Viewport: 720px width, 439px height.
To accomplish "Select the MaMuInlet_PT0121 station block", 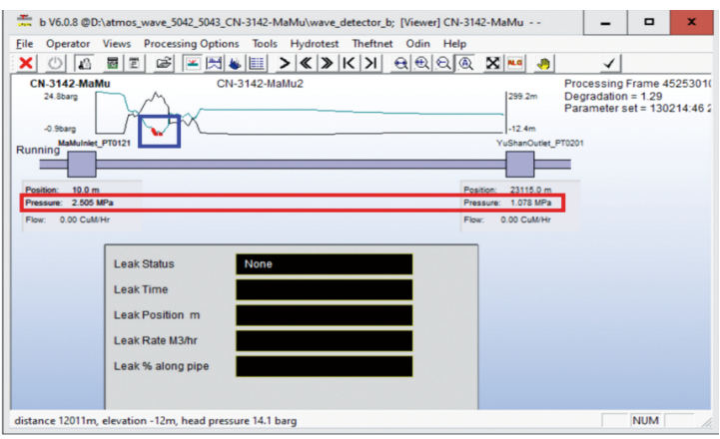I will 80,164.
